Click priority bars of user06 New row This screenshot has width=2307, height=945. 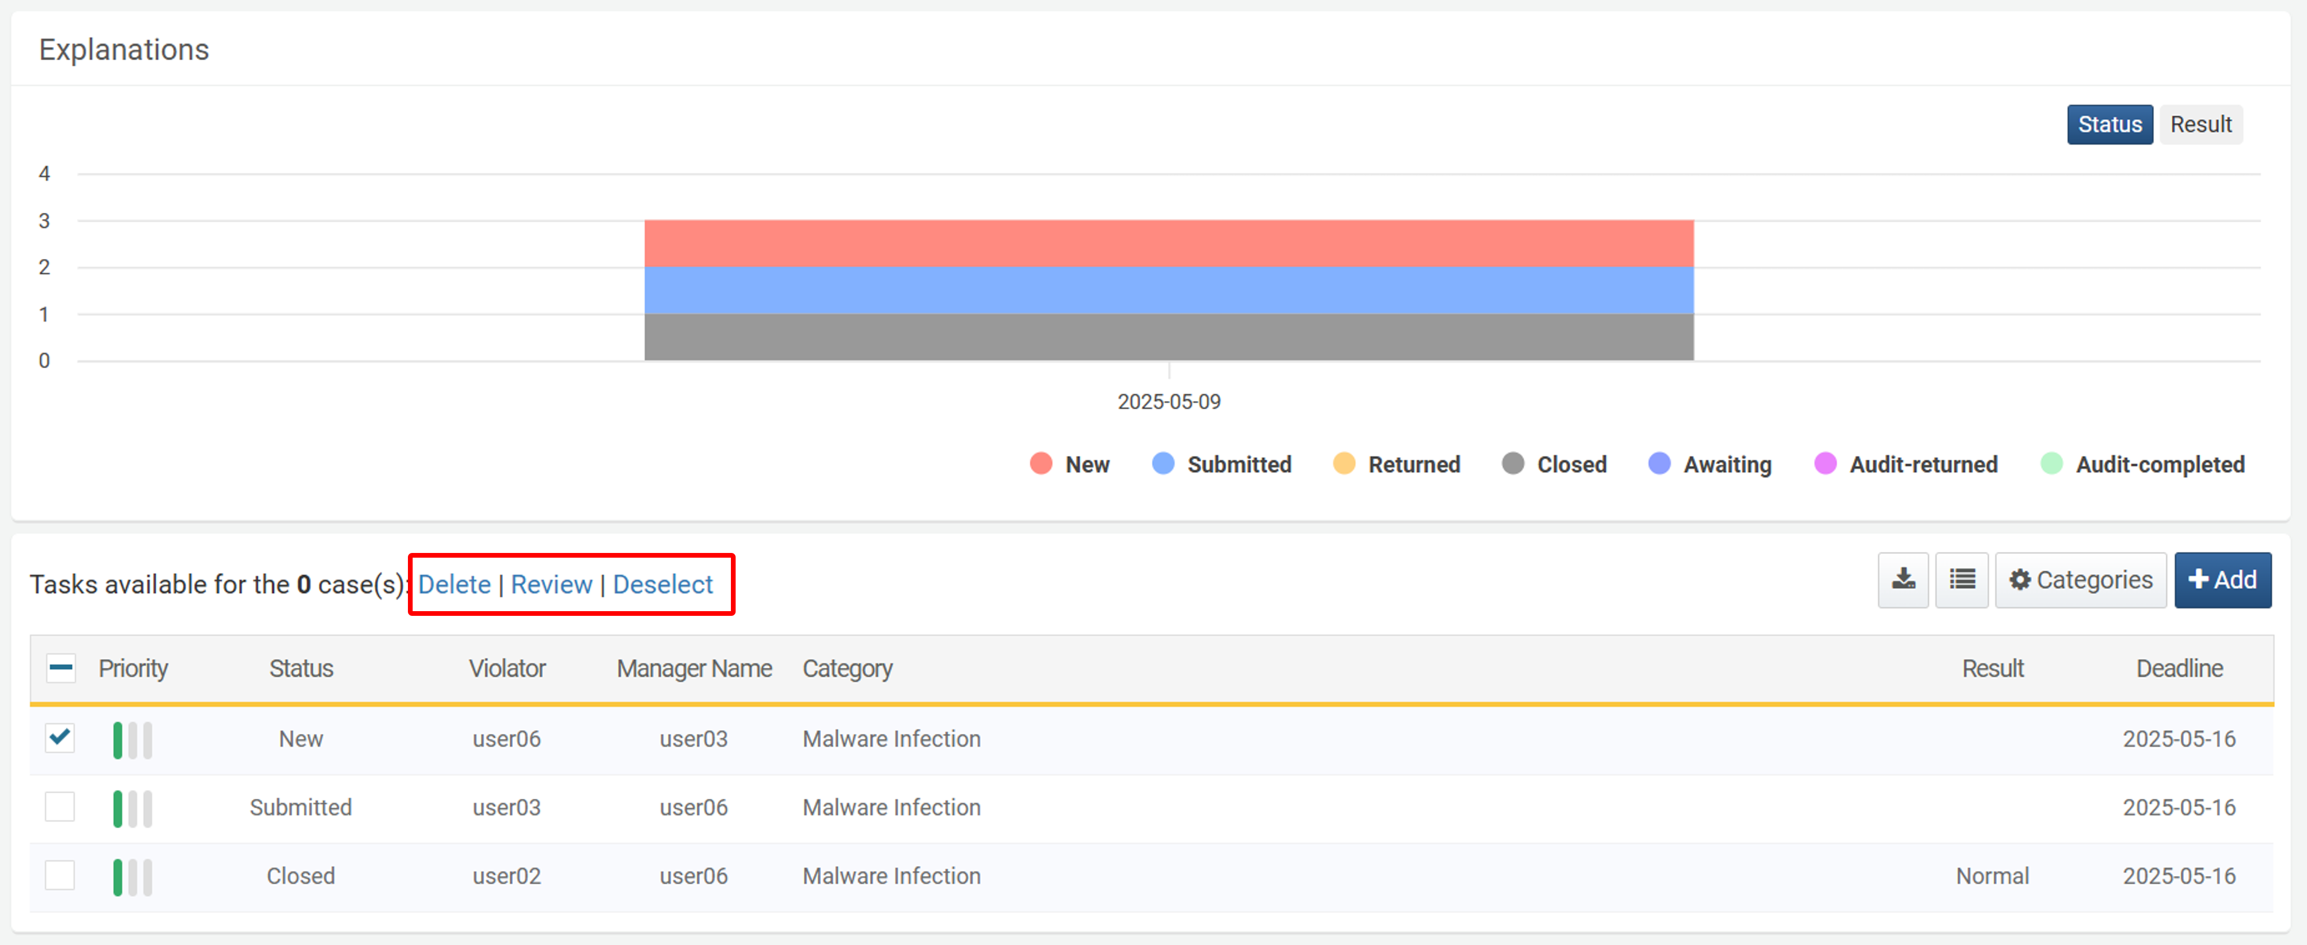133,739
